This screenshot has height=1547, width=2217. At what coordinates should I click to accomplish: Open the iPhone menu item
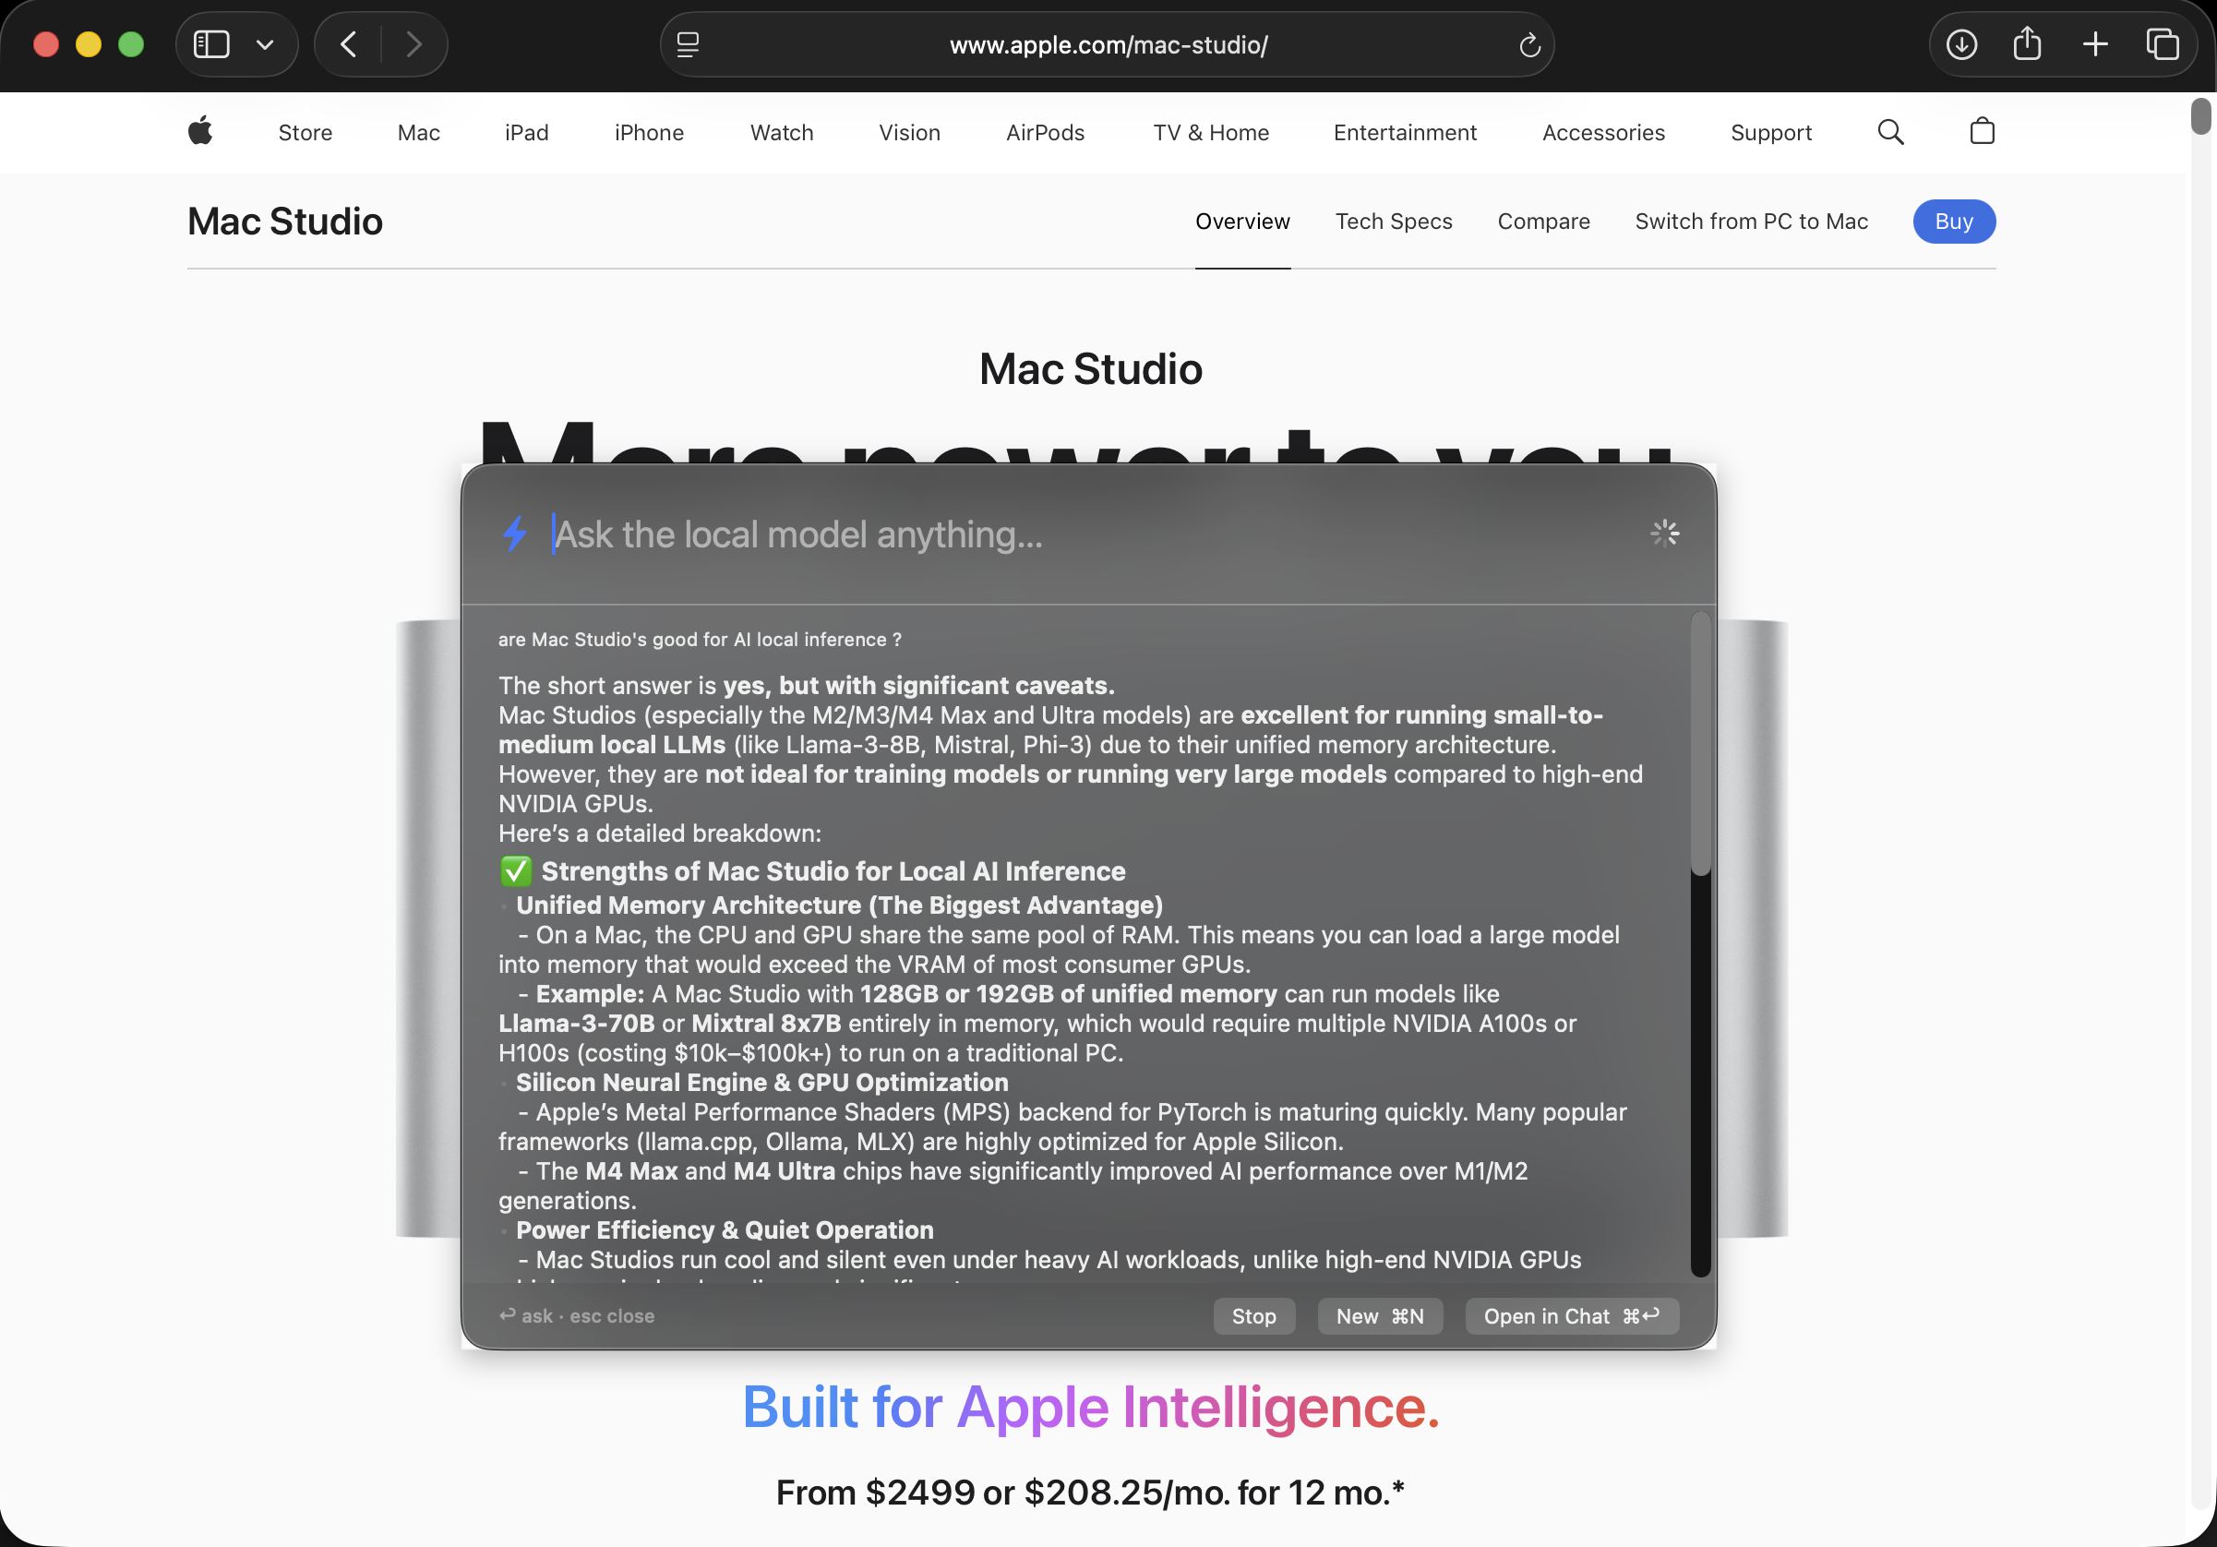(x=649, y=132)
